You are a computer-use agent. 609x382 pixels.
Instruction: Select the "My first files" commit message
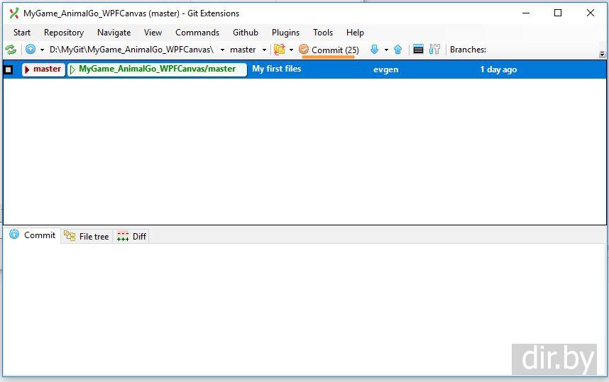277,69
